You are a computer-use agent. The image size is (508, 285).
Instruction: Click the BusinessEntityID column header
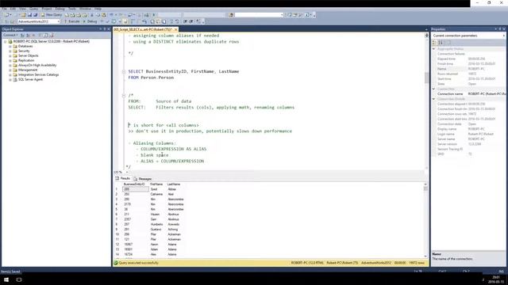[x=135, y=184]
